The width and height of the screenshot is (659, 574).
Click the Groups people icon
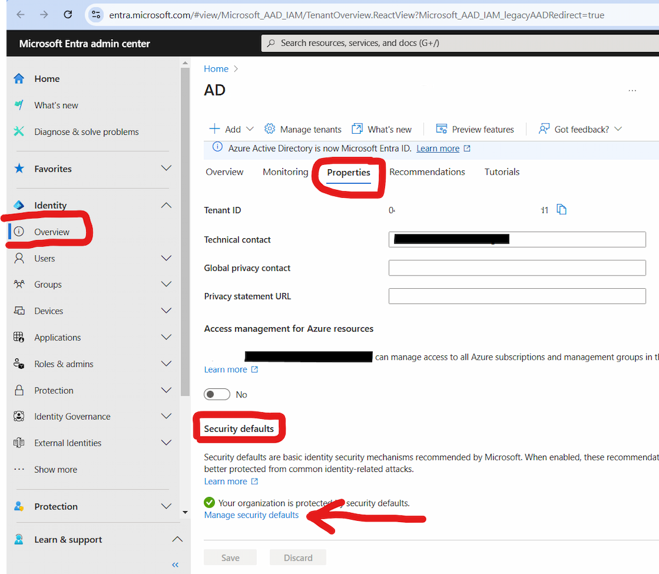pyautogui.click(x=19, y=285)
